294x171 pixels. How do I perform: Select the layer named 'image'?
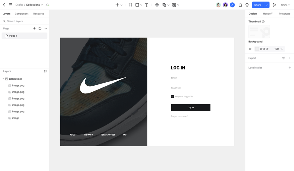(16, 118)
